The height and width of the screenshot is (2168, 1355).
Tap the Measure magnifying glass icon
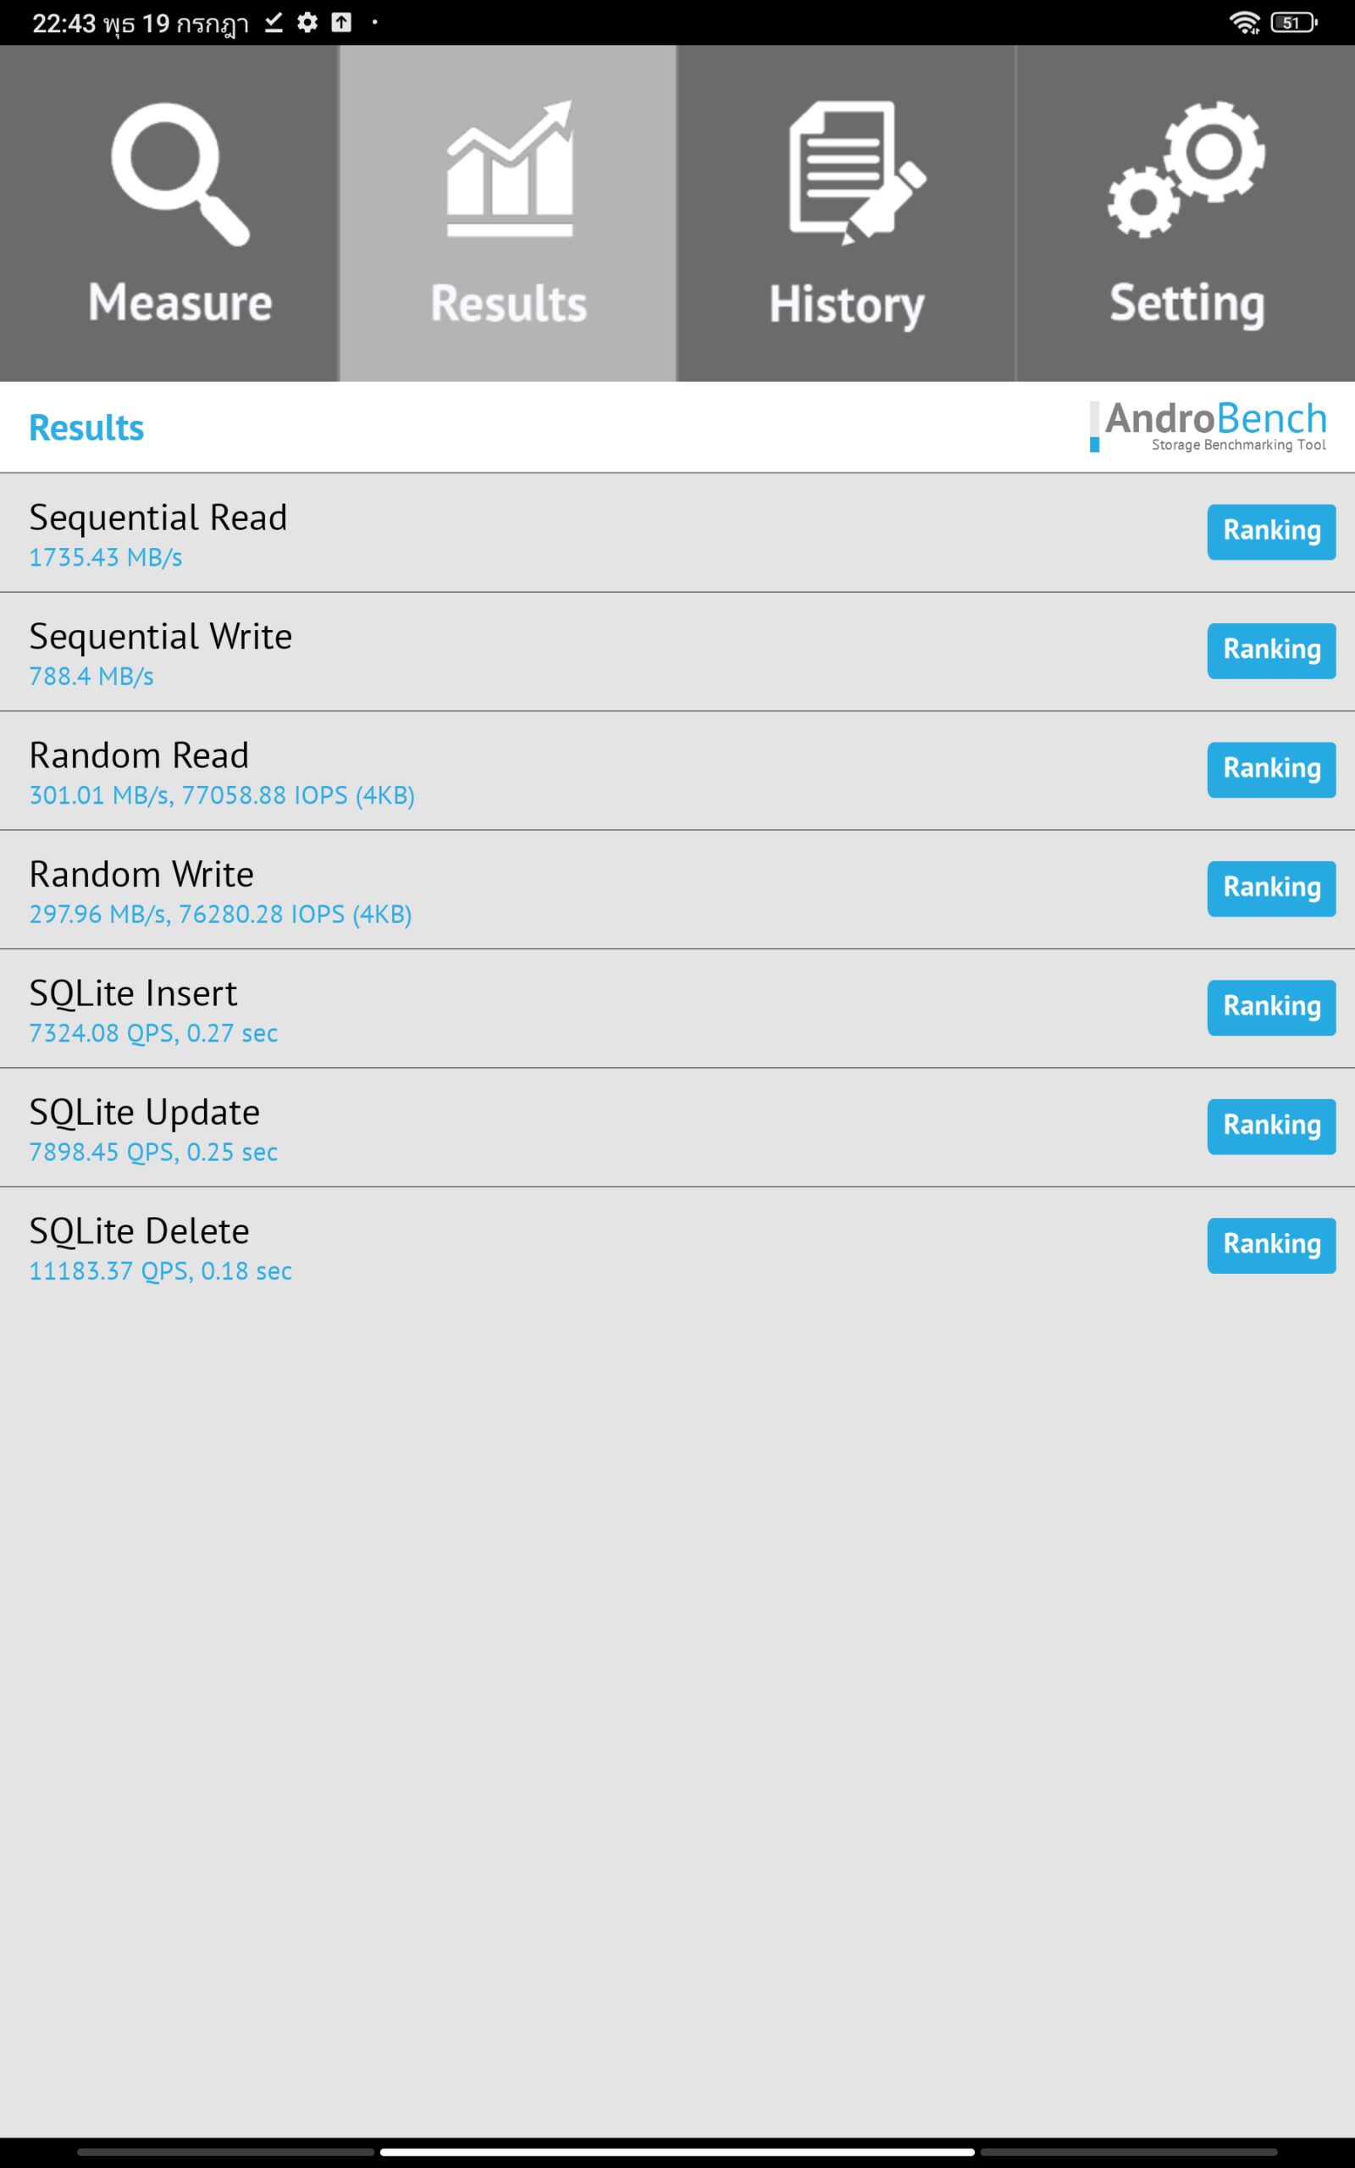(x=180, y=174)
